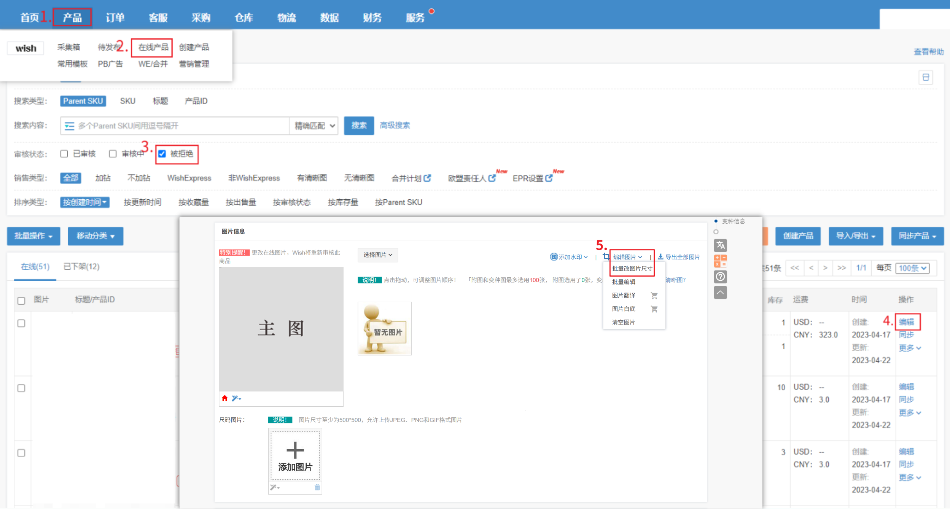Click trash icon under 添加图片 box
Image resolution: width=950 pixels, height=509 pixels.
(317, 487)
